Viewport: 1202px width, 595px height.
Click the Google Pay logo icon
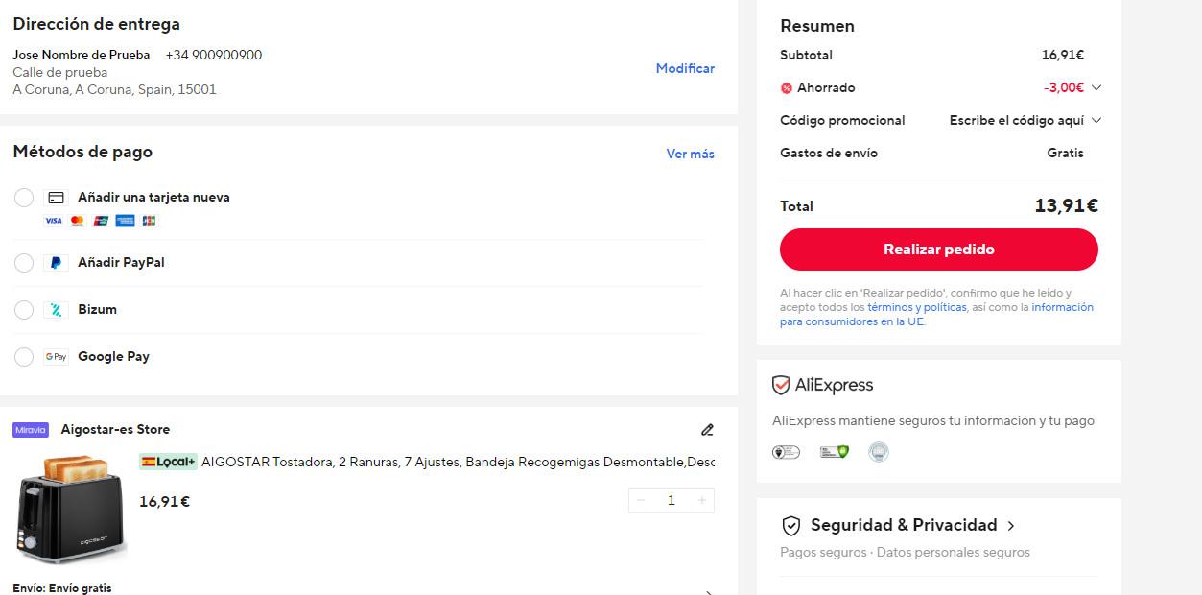(x=56, y=357)
